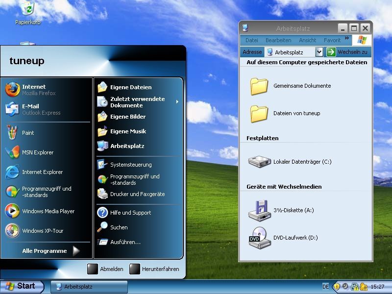The width and height of the screenshot is (392, 294).
Task: Open the volume icon in the system tray
Action: tap(345, 287)
